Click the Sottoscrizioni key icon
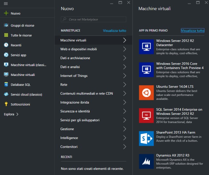The image size is (209, 175). pos(6,104)
